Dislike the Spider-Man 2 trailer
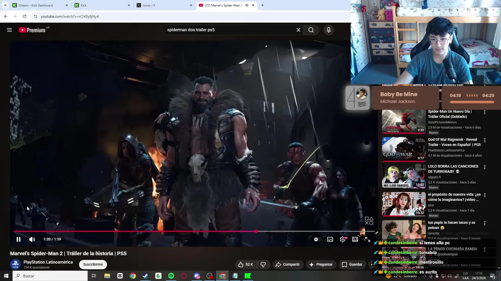Screen dimensions: 501x281 pos(263,265)
